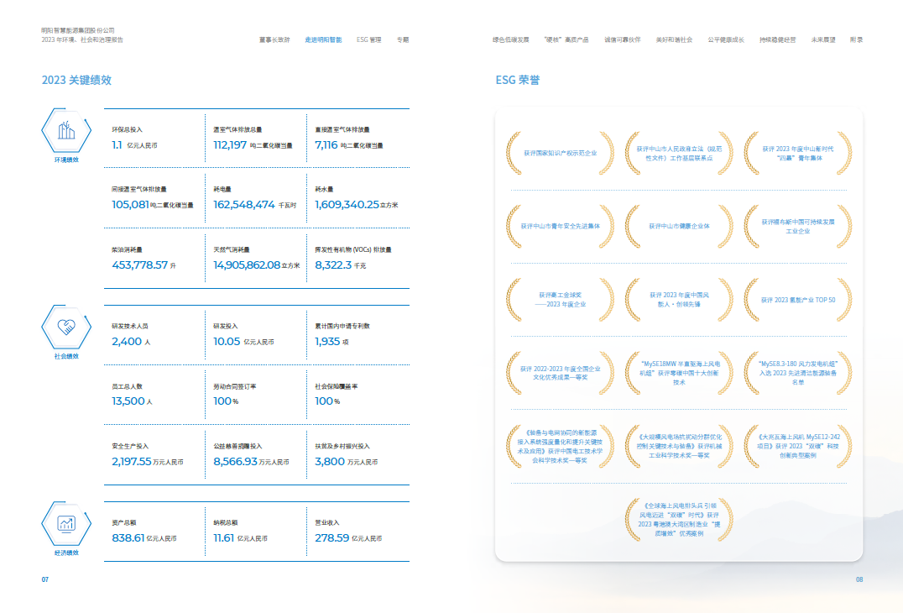Switch to the ESG 管理 tab
The image size is (903, 613).
(x=368, y=39)
